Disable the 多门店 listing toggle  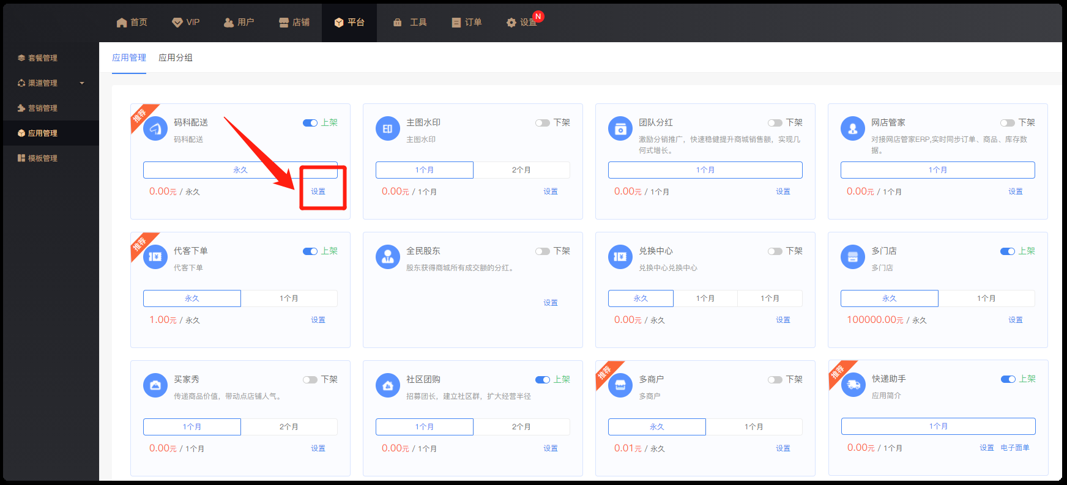[x=1007, y=251]
